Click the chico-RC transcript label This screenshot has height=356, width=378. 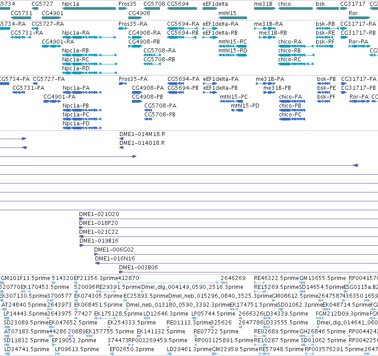pyautogui.click(x=290, y=60)
